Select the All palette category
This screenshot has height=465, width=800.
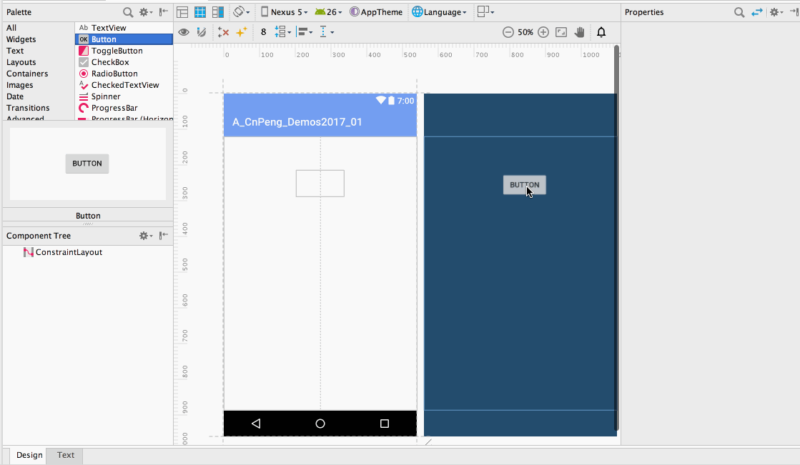(x=11, y=28)
